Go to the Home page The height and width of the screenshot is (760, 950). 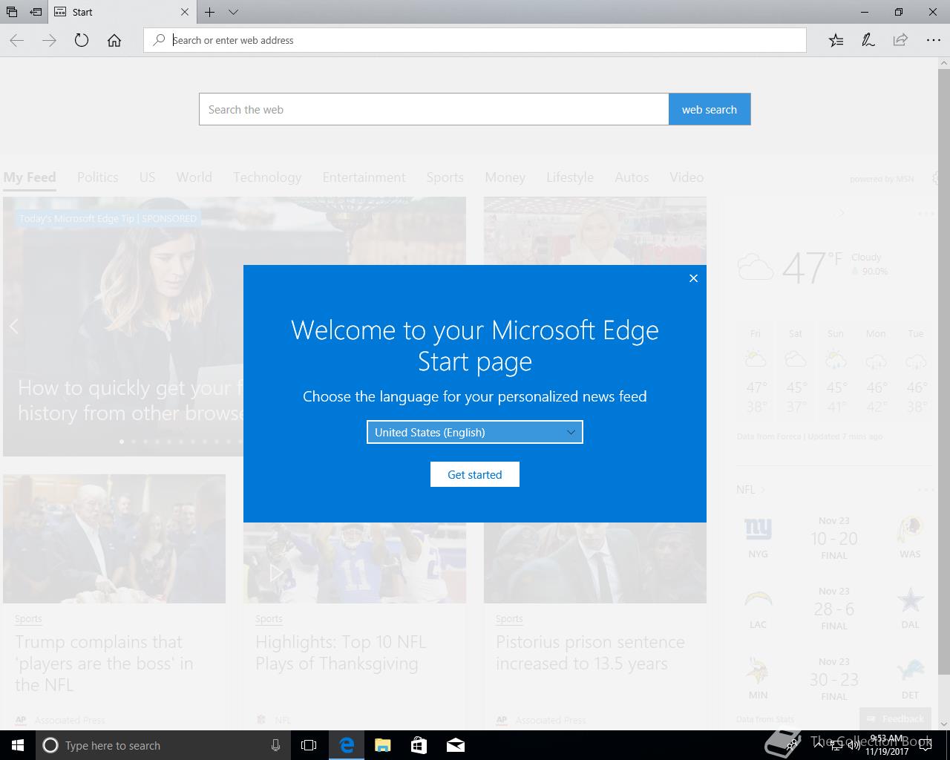(114, 40)
